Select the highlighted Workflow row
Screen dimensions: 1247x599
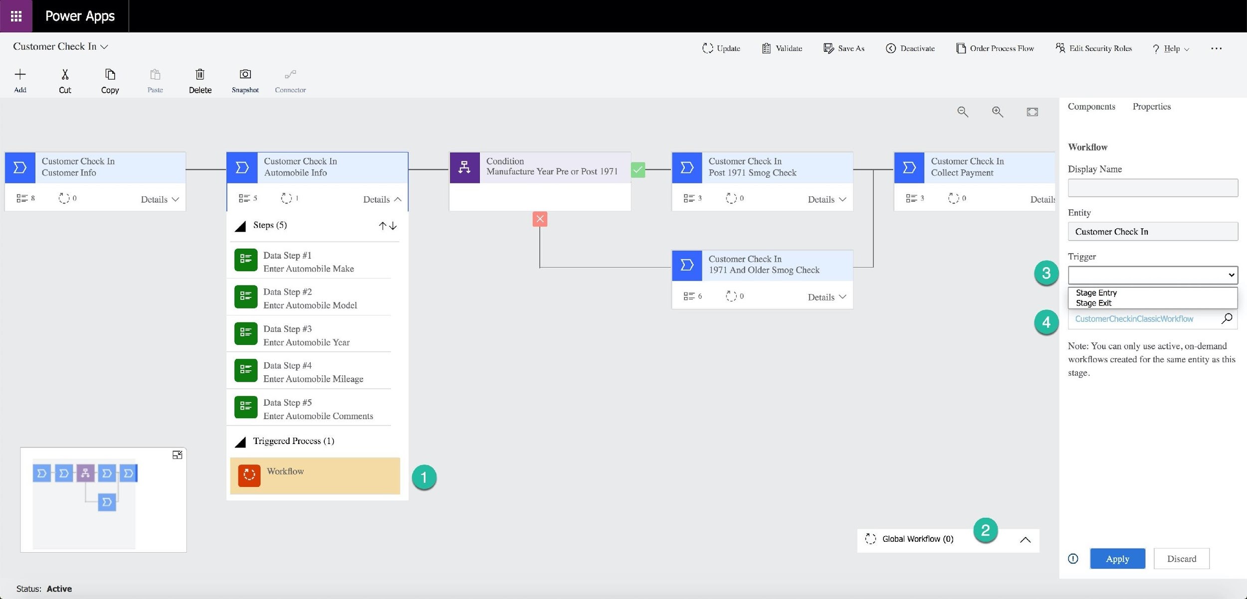pyautogui.click(x=315, y=476)
